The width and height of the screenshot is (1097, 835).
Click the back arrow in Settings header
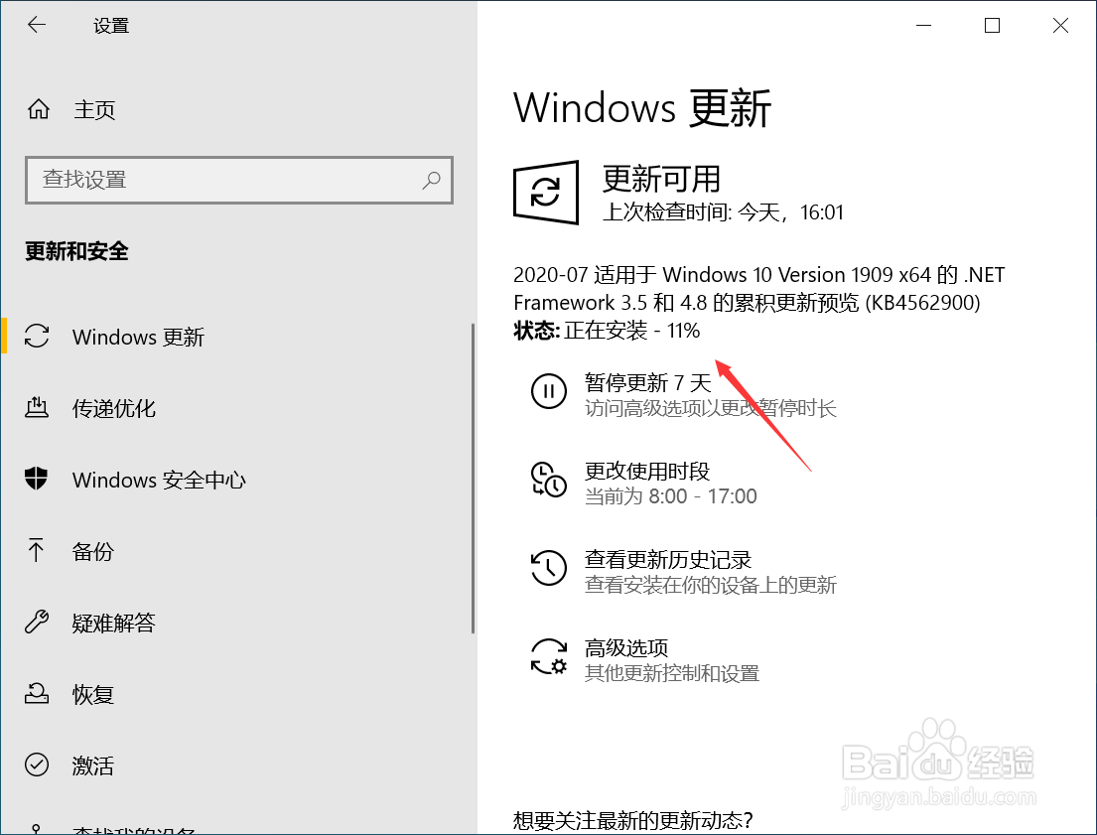(37, 25)
